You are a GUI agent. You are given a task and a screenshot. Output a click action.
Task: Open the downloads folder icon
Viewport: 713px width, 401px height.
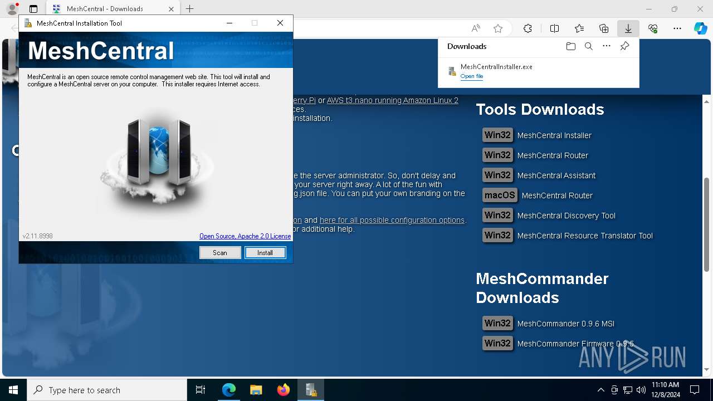pos(570,46)
